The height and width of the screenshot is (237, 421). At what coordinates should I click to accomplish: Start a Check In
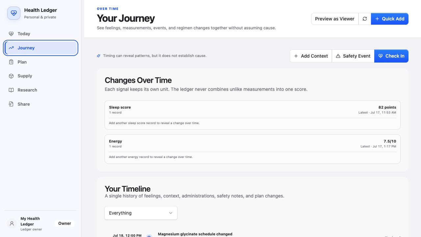click(391, 56)
